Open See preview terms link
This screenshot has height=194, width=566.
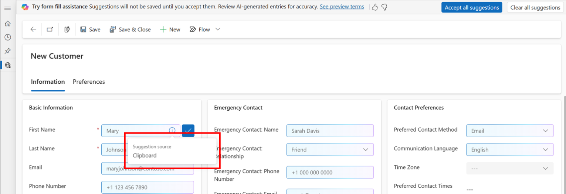pyautogui.click(x=342, y=7)
